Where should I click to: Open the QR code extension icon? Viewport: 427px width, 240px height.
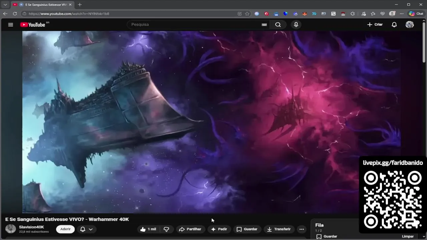click(333, 14)
